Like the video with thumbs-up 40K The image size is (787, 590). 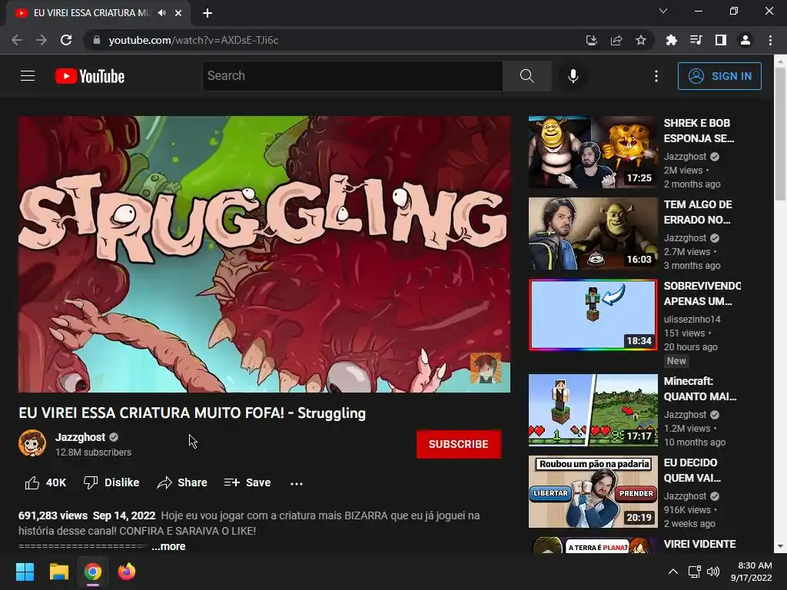(45, 482)
